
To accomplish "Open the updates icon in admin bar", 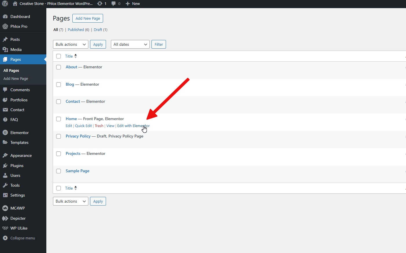I will coord(100,4).
